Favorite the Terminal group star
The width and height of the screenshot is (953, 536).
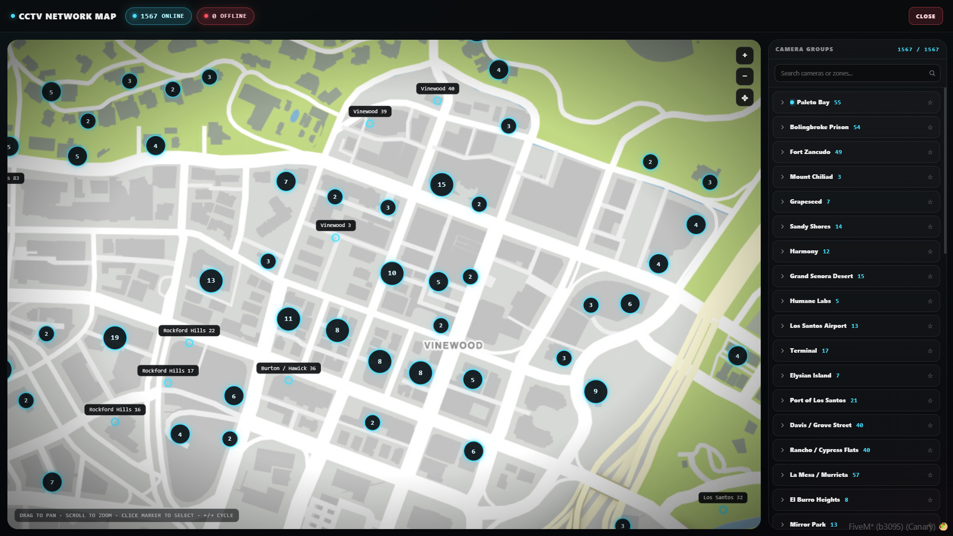pyautogui.click(x=930, y=351)
